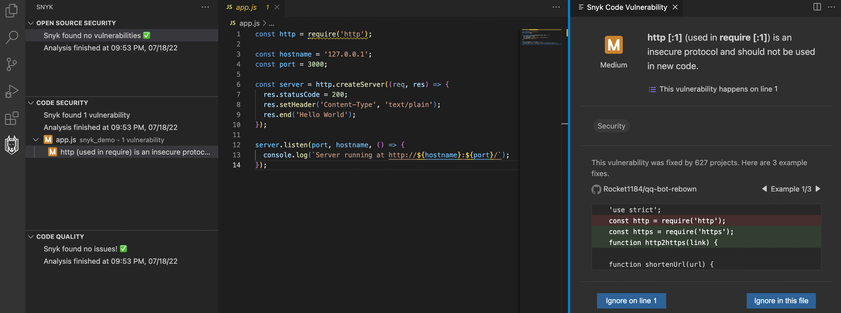Click the Snyk dog icon in activity bar

[x=12, y=145]
